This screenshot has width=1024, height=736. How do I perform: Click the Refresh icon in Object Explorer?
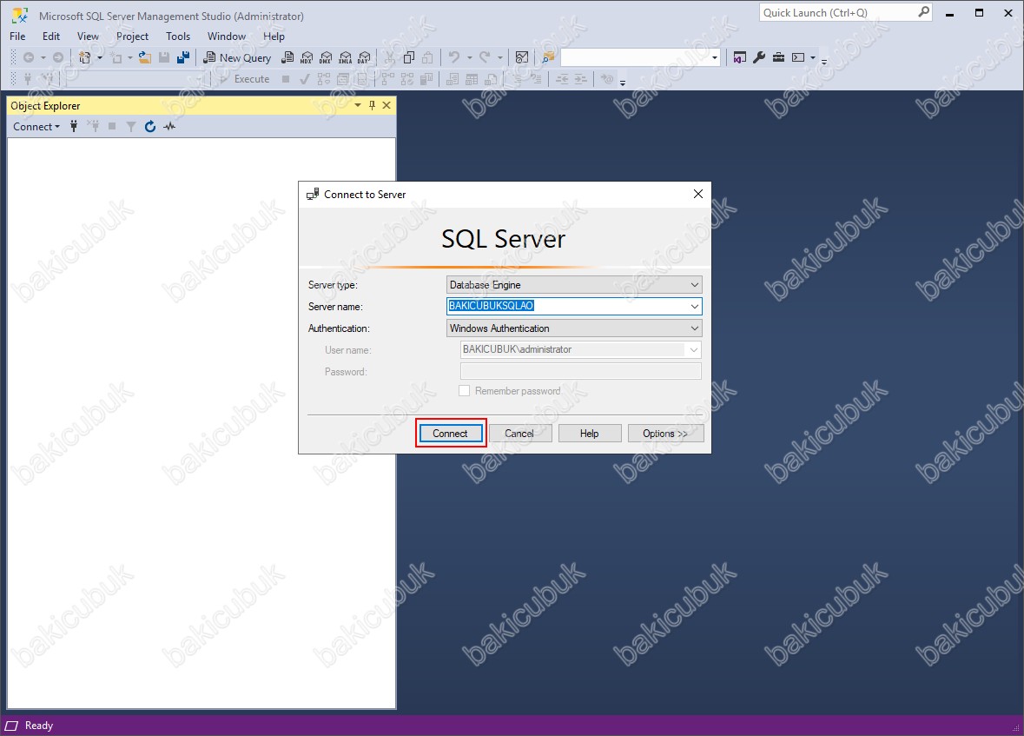click(150, 126)
